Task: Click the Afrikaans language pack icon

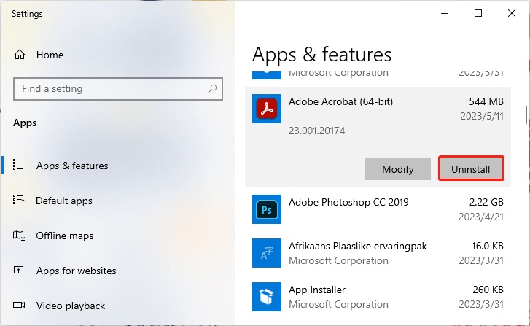Action: [x=267, y=253]
